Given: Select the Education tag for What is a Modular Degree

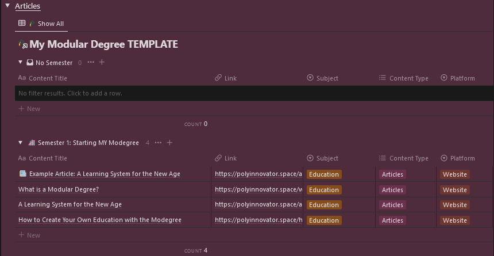Looking at the screenshot, I should [324, 190].
